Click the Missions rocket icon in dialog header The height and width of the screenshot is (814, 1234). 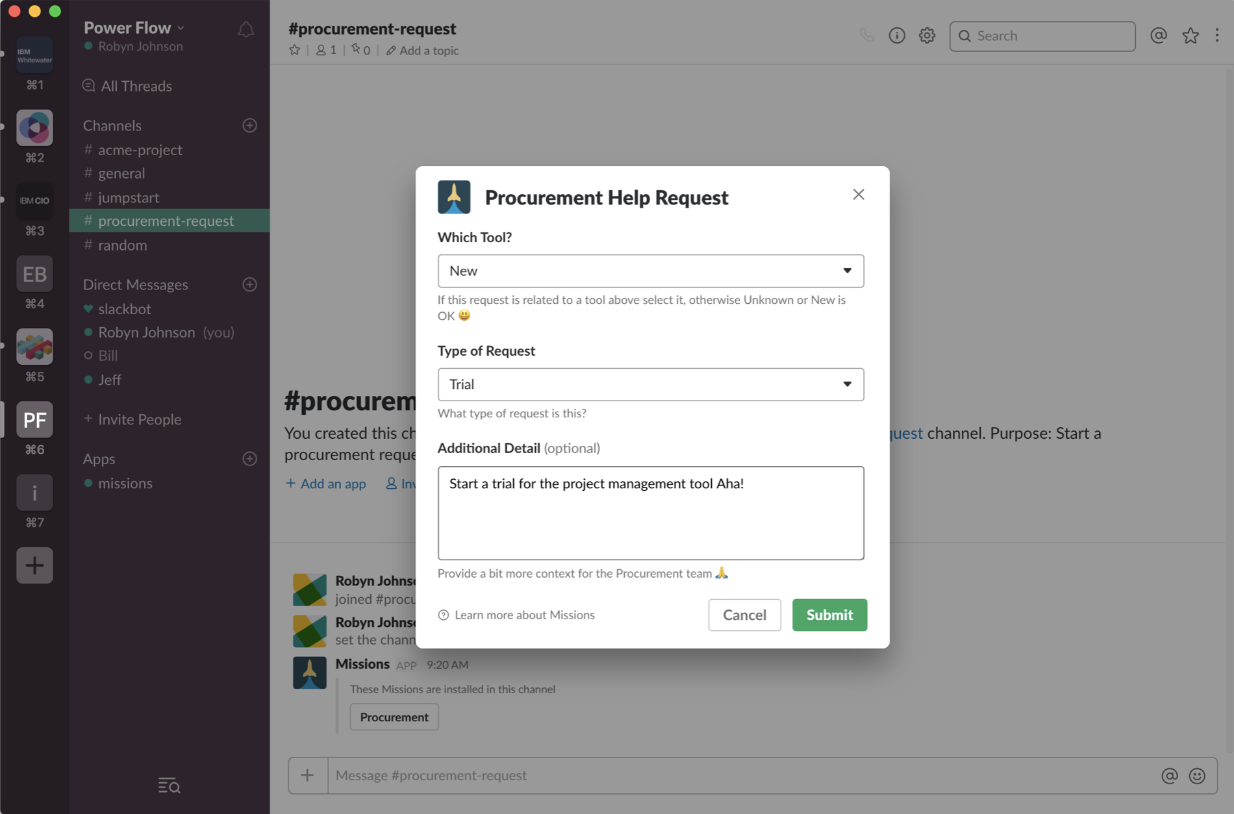pyautogui.click(x=454, y=197)
